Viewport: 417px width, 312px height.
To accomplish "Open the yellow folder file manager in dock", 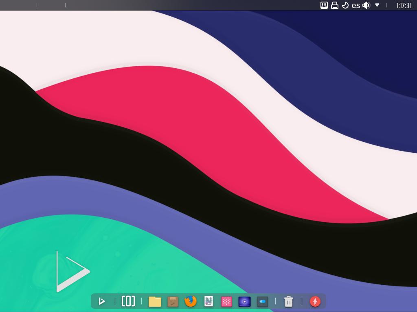I will [x=155, y=301].
